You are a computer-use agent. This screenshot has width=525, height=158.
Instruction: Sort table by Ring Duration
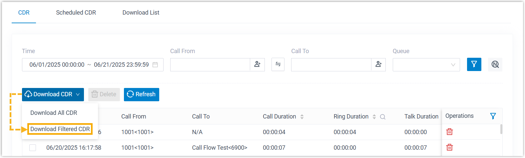(x=374, y=117)
